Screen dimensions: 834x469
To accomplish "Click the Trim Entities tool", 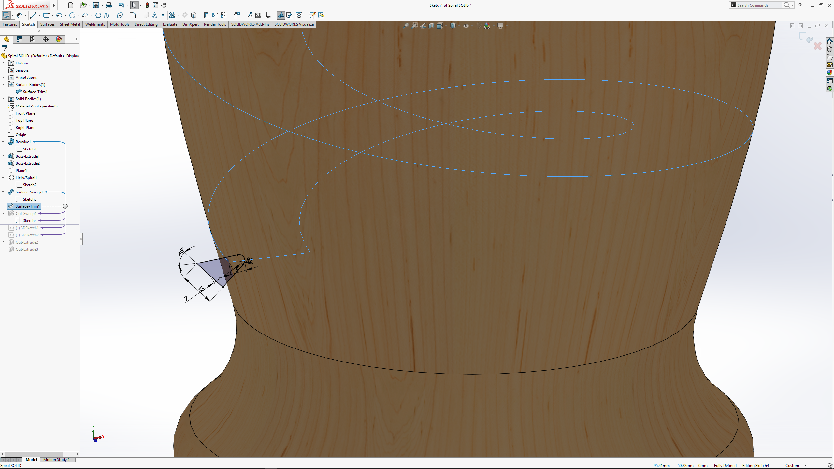I will pos(172,15).
